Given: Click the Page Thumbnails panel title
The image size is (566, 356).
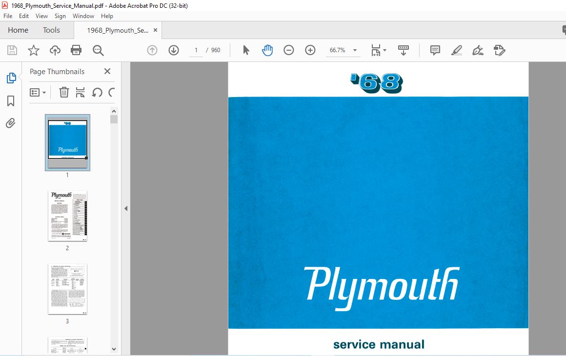Looking at the screenshot, I should [57, 71].
